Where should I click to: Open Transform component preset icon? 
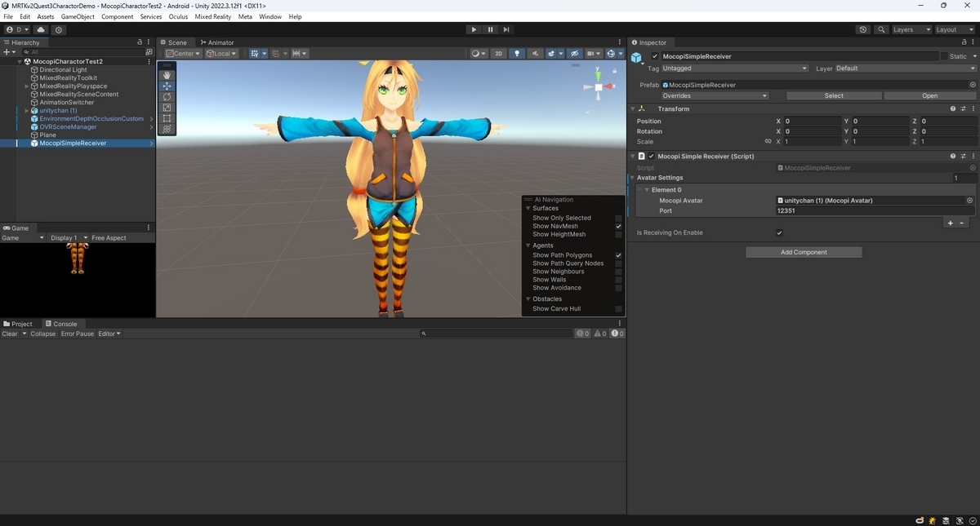963,108
